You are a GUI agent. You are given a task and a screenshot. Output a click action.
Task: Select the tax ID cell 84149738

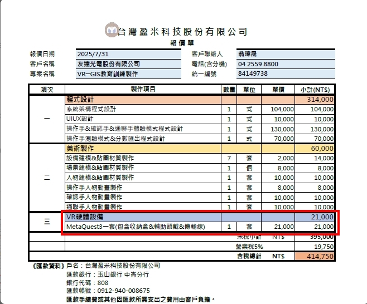click(x=285, y=73)
